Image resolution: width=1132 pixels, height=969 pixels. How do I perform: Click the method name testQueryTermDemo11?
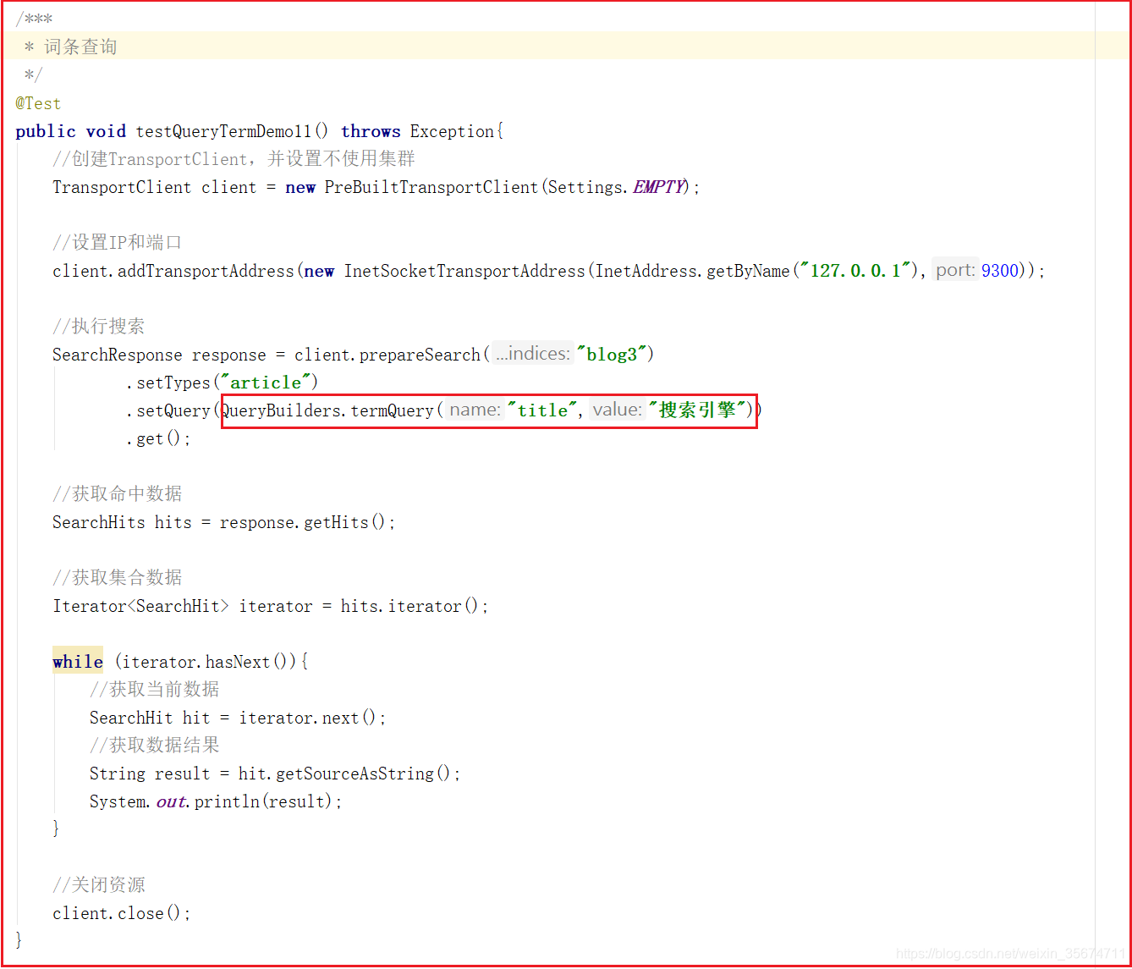tap(224, 131)
